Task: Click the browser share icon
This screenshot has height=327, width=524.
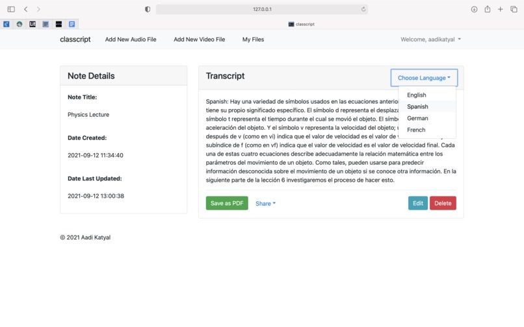Action: (488, 9)
